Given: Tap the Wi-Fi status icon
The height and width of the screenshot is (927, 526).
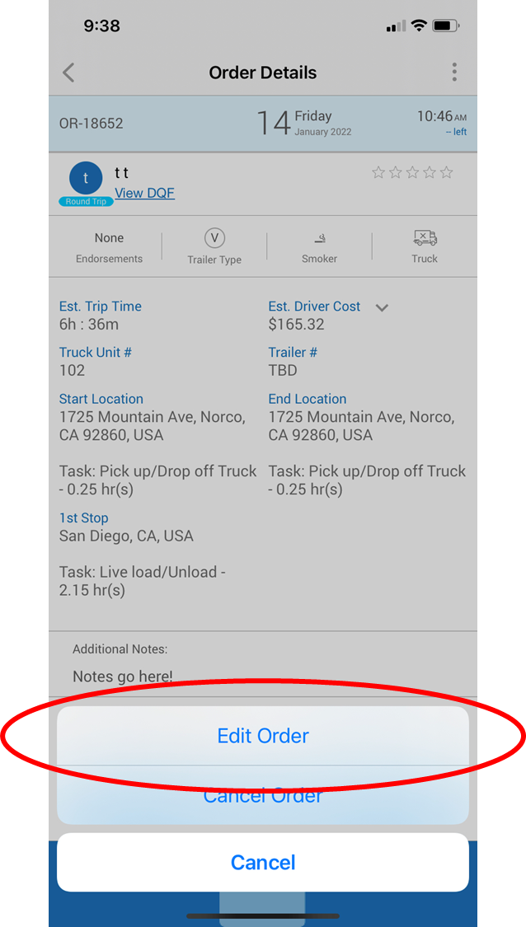Looking at the screenshot, I should (419, 26).
